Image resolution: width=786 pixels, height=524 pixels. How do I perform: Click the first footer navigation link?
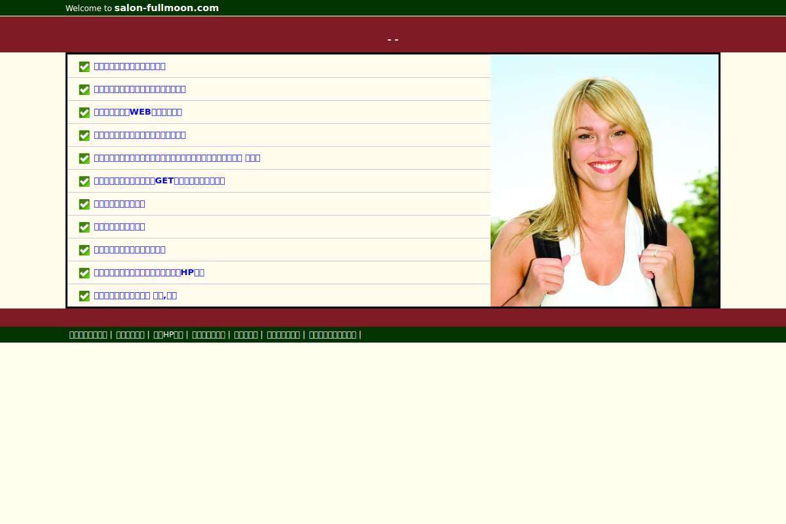pos(88,335)
